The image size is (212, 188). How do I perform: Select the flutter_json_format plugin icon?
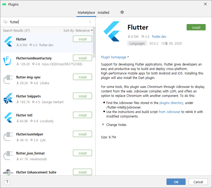point(8,156)
